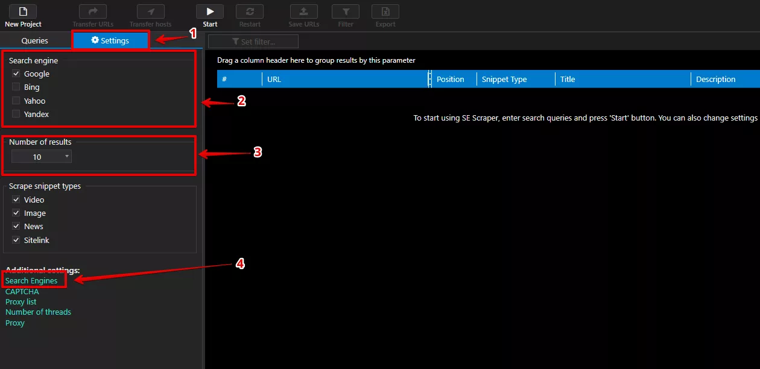
Task: Click the Transfer URLs toolbar icon
Action: pyautogui.click(x=93, y=11)
